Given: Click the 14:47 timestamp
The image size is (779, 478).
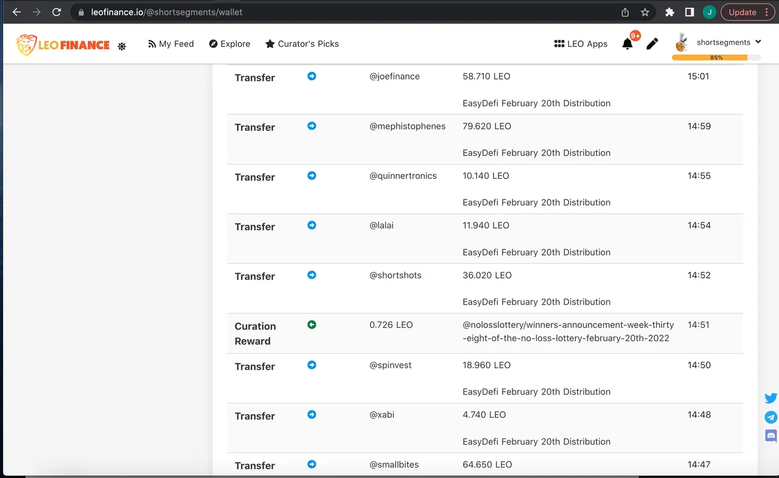Looking at the screenshot, I should point(699,465).
